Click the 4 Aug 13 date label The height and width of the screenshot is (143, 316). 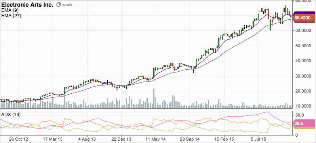click(87, 139)
